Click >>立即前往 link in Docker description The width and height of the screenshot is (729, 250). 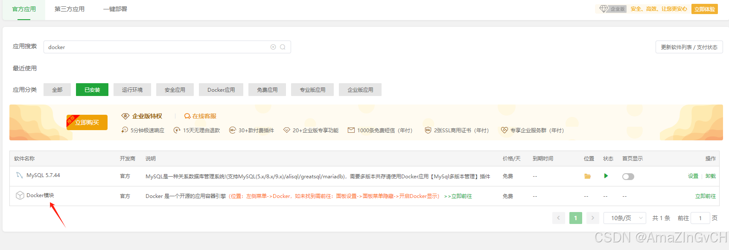(458, 196)
